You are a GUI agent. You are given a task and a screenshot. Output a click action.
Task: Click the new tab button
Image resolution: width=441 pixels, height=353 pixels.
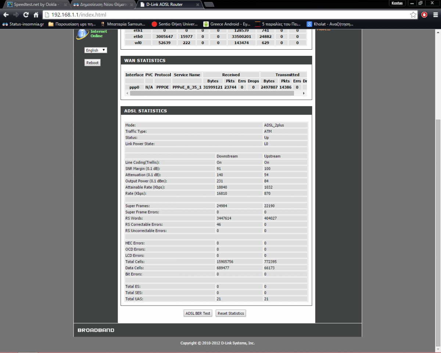209,4
